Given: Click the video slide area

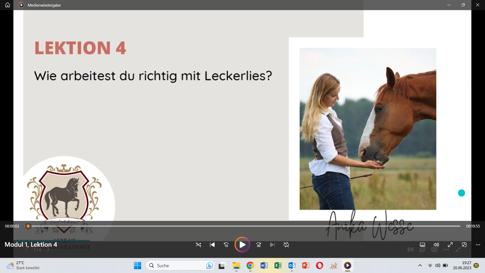Looking at the screenshot, I should [243, 115].
